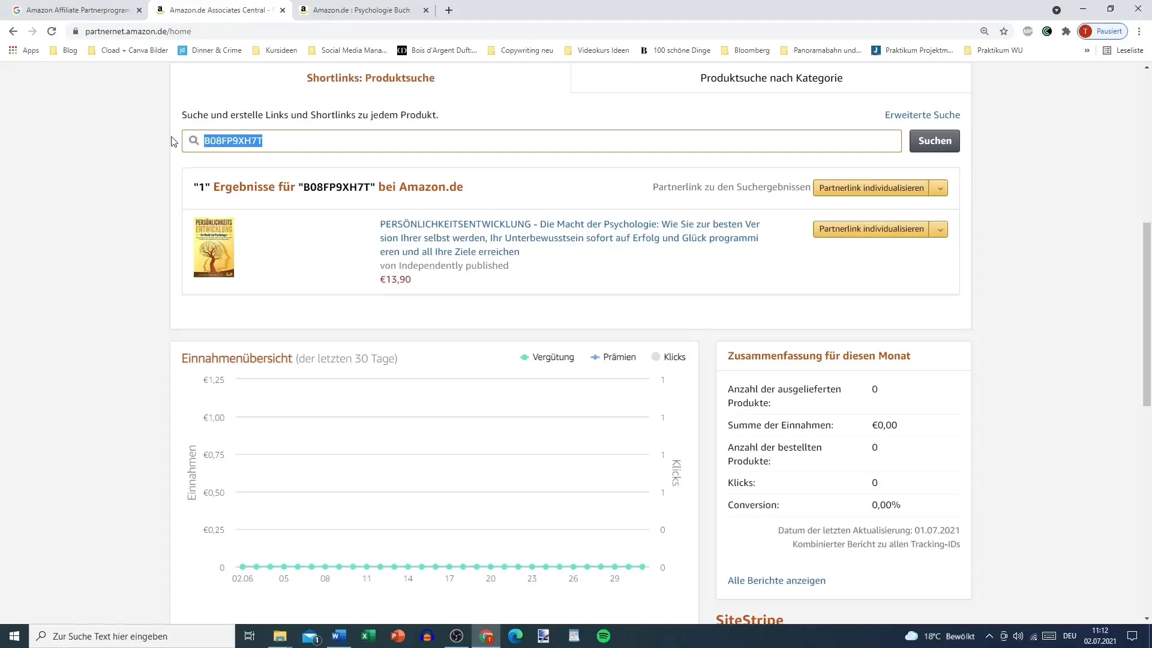Click the product search input field
Image resolution: width=1152 pixels, height=648 pixels.
coord(542,141)
